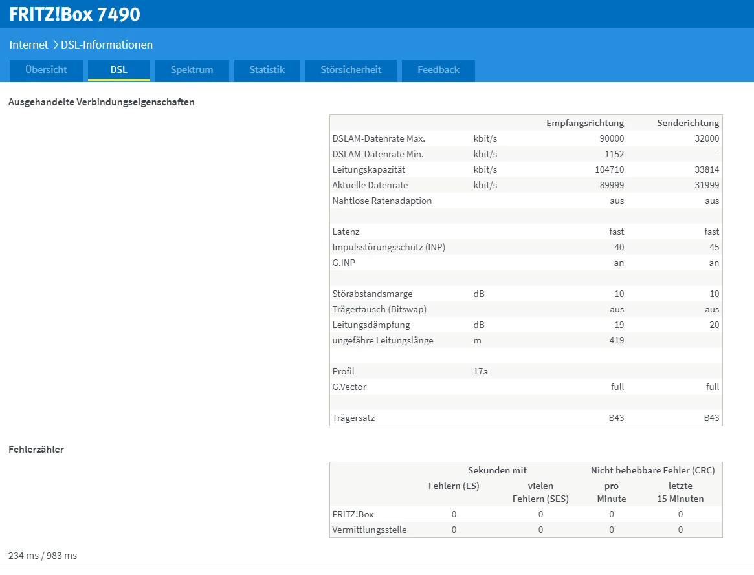The image size is (754, 575).
Task: Click the Internet breadcrumb link
Action: [x=28, y=45]
